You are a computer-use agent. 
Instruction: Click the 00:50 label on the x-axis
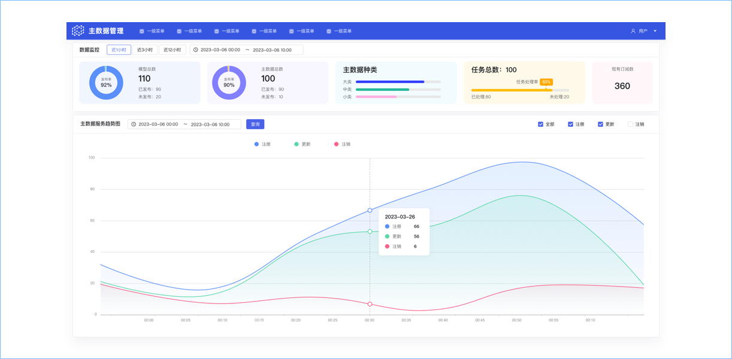(516, 321)
